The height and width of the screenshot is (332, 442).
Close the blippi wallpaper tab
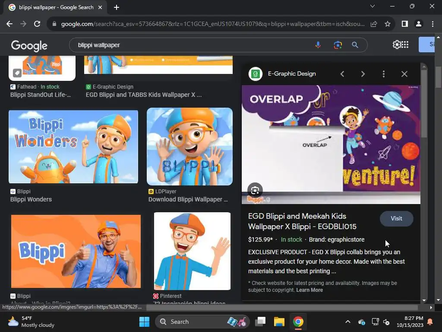pos(100,7)
